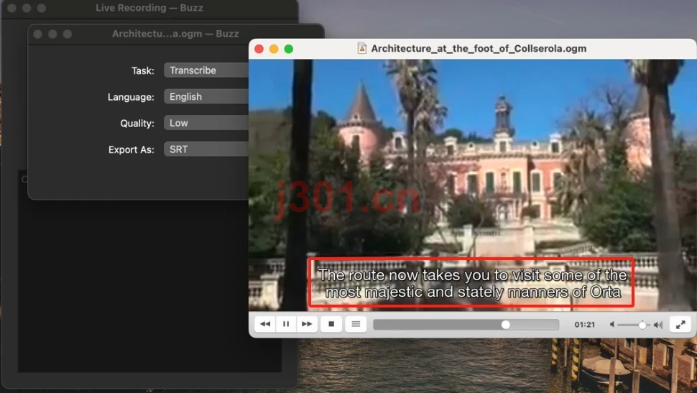This screenshot has width=697, height=393.
Task: Pause the video playback
Action: pyautogui.click(x=286, y=324)
